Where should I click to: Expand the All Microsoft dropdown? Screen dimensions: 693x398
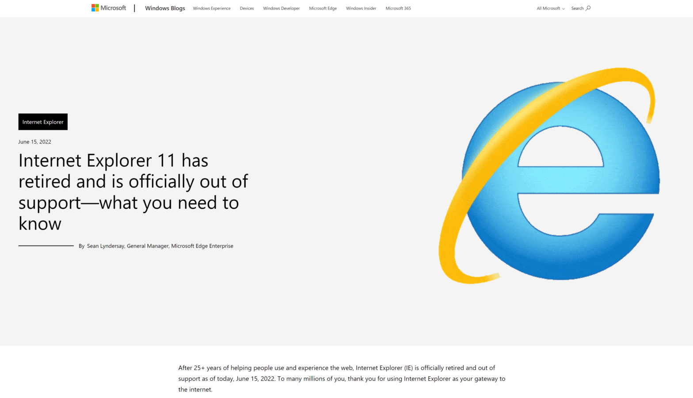(x=551, y=8)
